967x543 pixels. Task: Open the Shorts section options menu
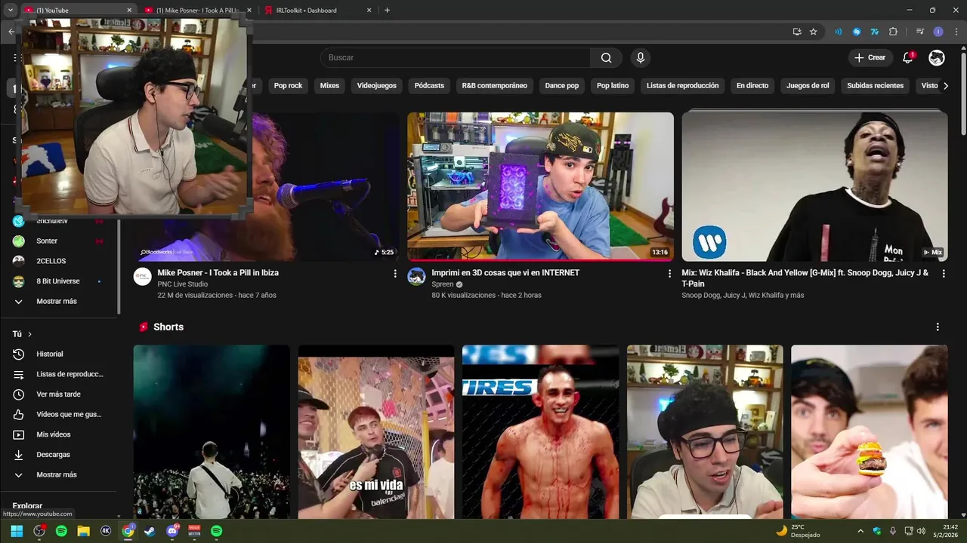tap(938, 327)
